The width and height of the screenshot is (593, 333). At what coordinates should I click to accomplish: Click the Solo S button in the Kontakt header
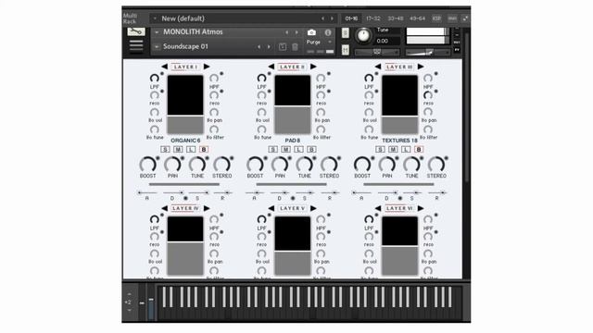pyautogui.click(x=345, y=33)
